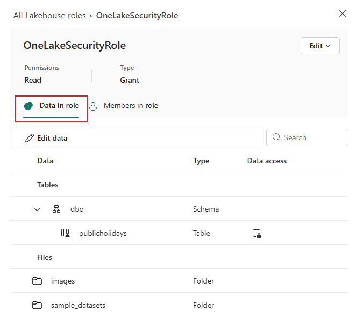Screen dimensions: 357x326
Task: Click the Type column header
Action: point(201,161)
